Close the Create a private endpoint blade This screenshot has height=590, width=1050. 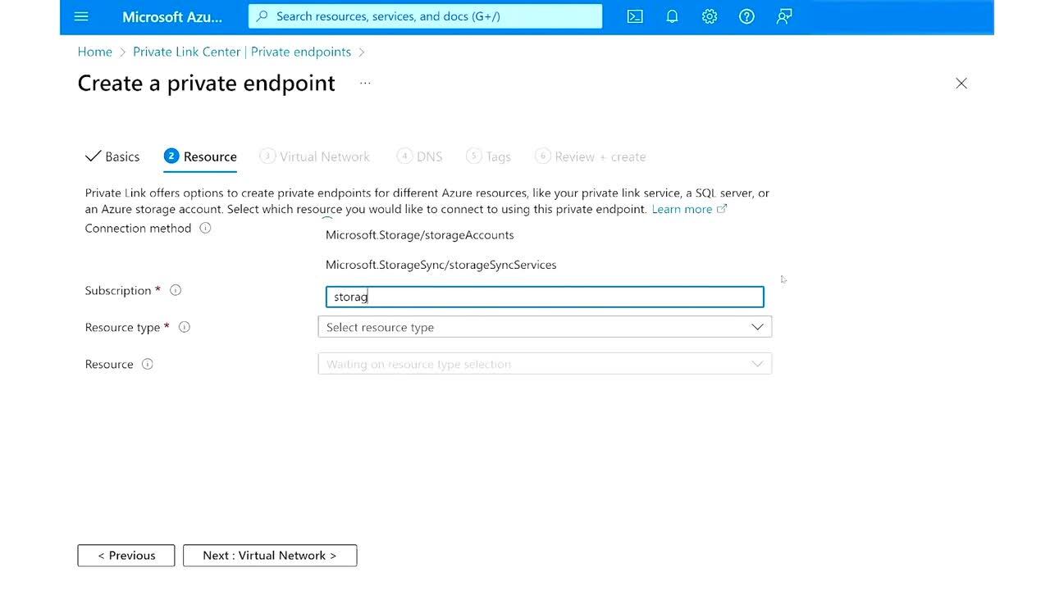pos(961,83)
